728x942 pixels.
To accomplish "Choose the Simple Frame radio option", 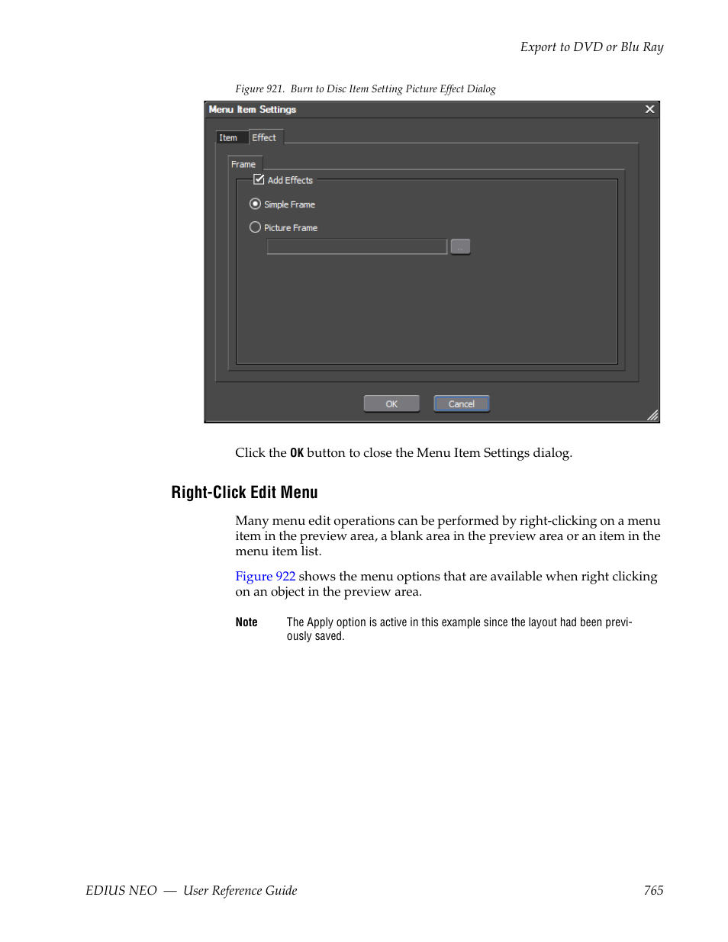I will (255, 204).
